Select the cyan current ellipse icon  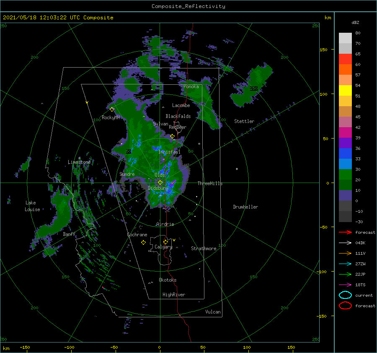(345, 295)
